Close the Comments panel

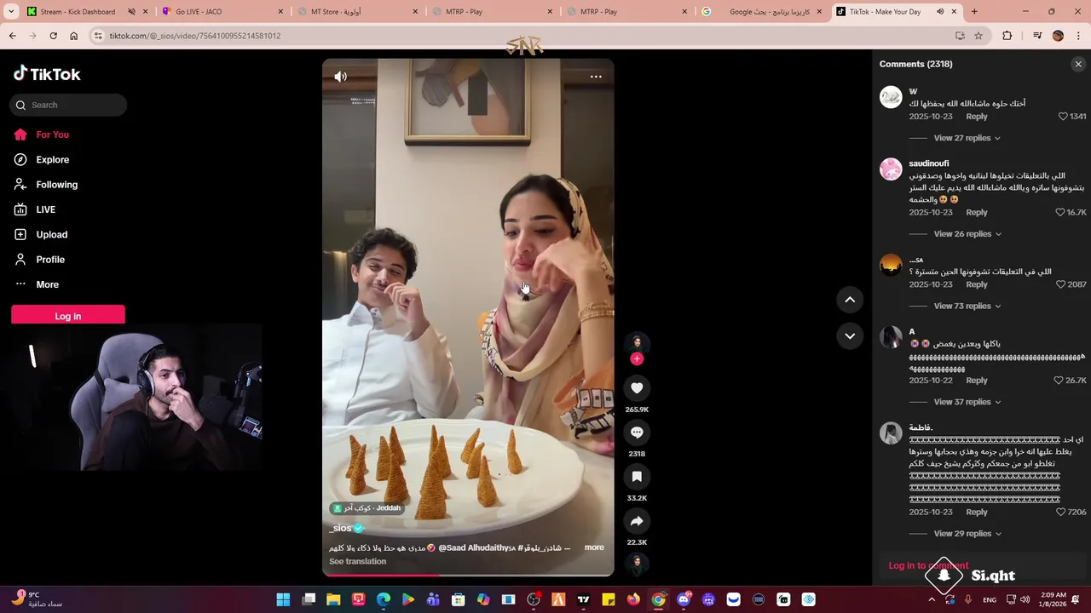1078,64
